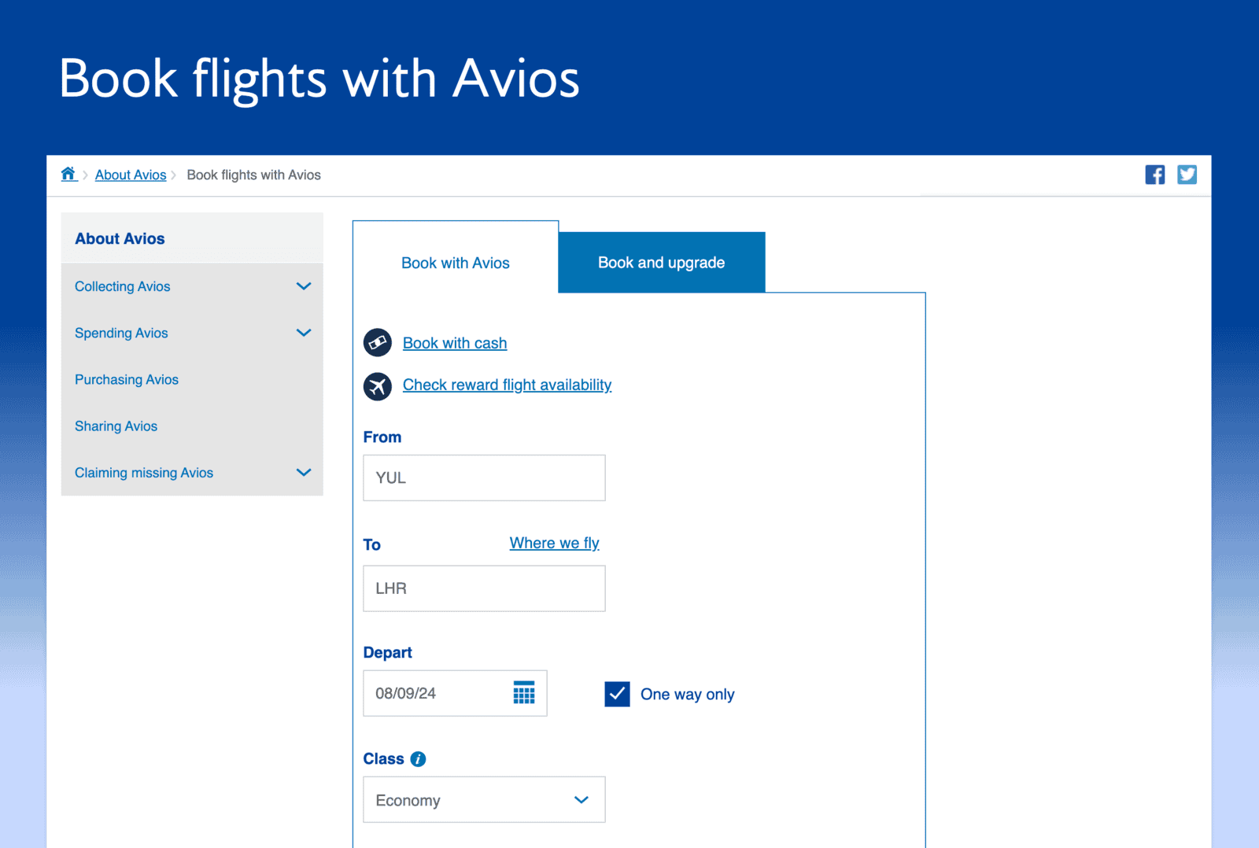Select Sharing Avios in the sidebar
Screen dimensions: 1259x848
(x=116, y=426)
